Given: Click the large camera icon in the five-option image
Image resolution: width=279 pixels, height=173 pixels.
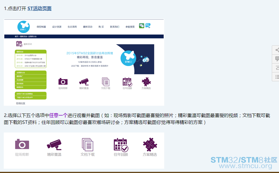Looking at the screenshot, I should pos(22,144).
